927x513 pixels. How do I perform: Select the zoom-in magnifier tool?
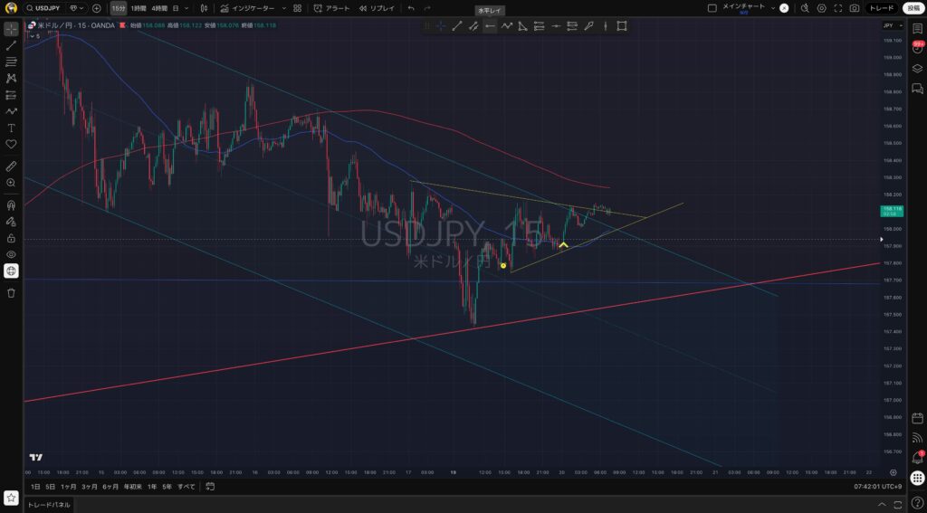coord(11,183)
